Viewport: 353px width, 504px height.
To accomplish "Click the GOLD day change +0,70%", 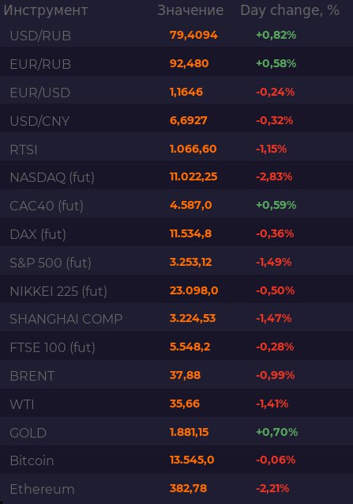I will (276, 432).
